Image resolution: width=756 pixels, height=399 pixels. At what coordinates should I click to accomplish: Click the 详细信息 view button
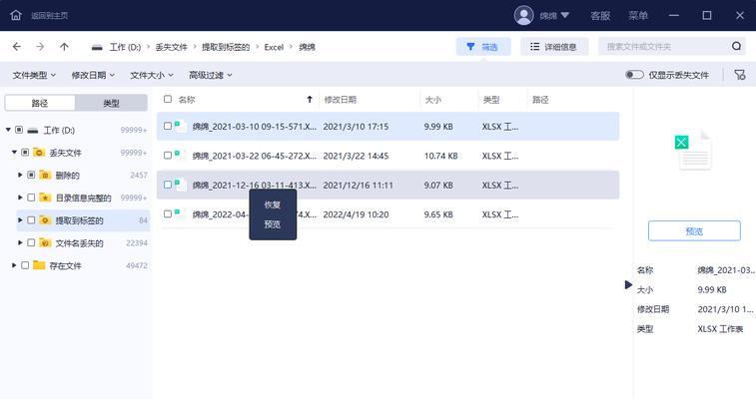click(x=554, y=47)
